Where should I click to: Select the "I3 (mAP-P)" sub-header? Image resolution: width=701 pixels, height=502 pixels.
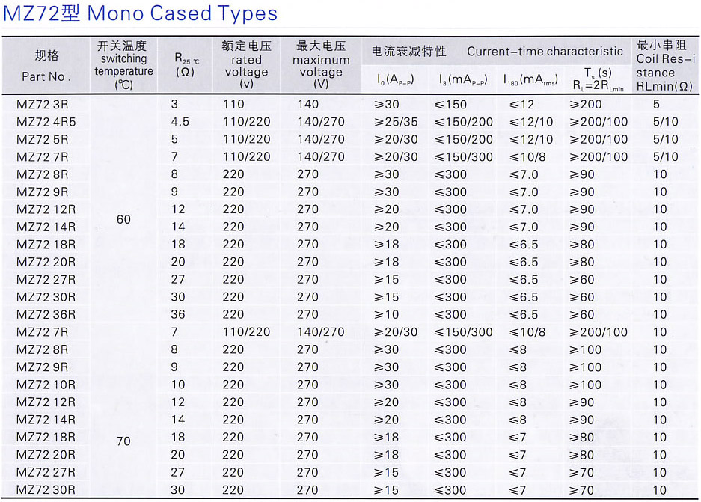(x=462, y=80)
